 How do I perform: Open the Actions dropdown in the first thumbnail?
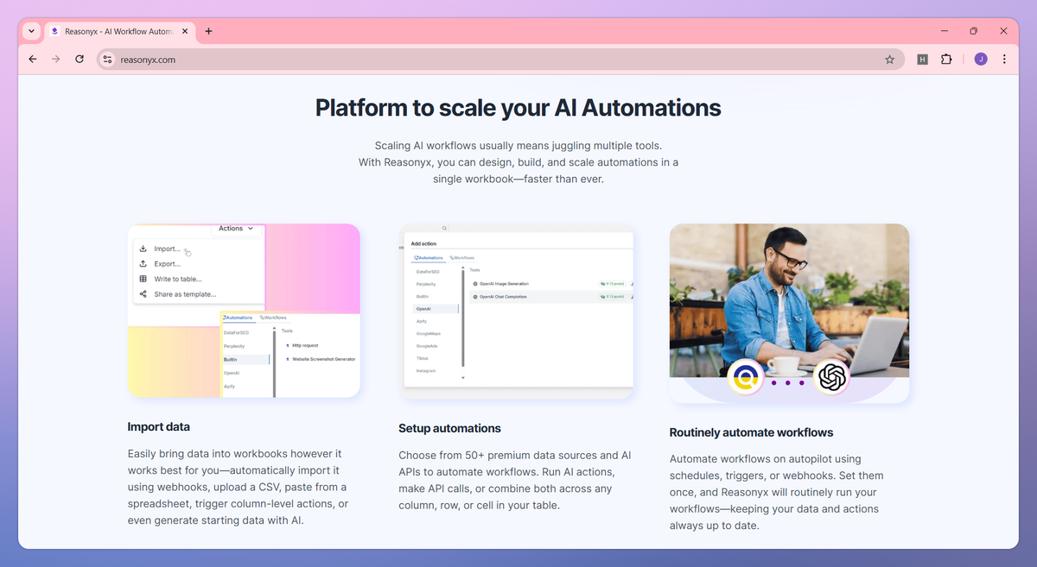coord(236,229)
